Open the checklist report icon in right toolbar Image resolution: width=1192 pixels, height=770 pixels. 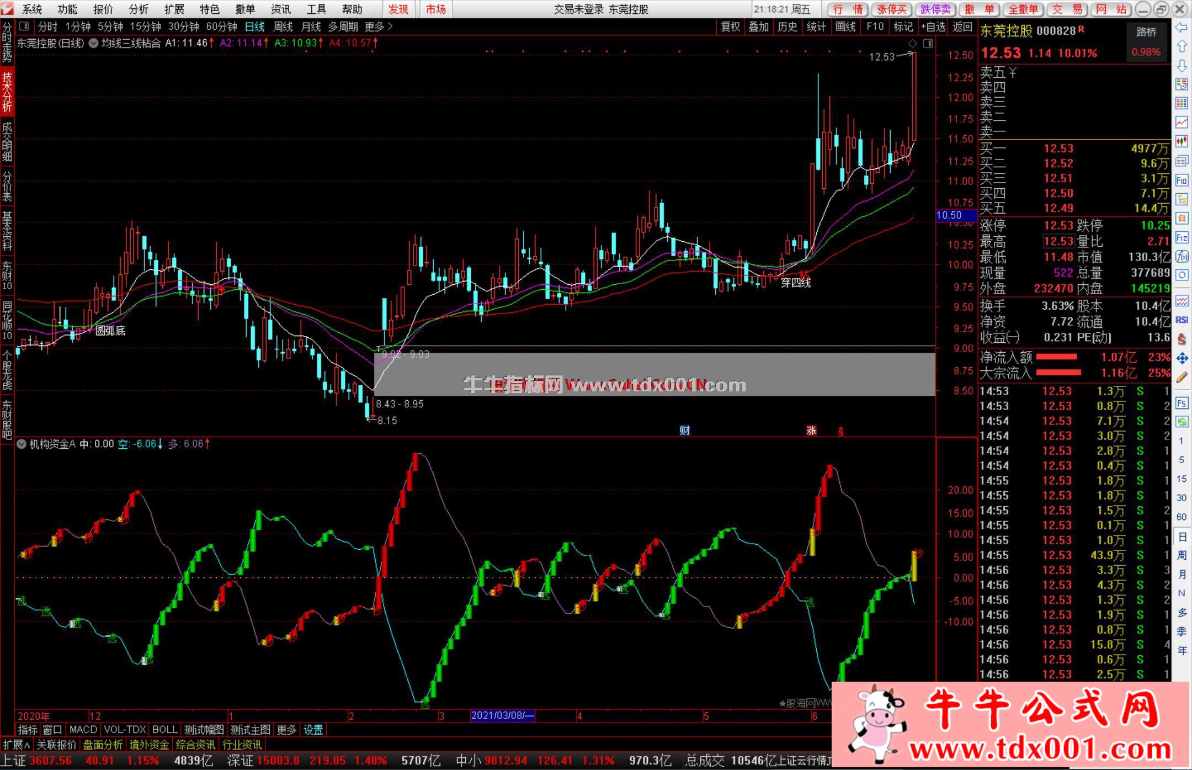pos(1182,84)
